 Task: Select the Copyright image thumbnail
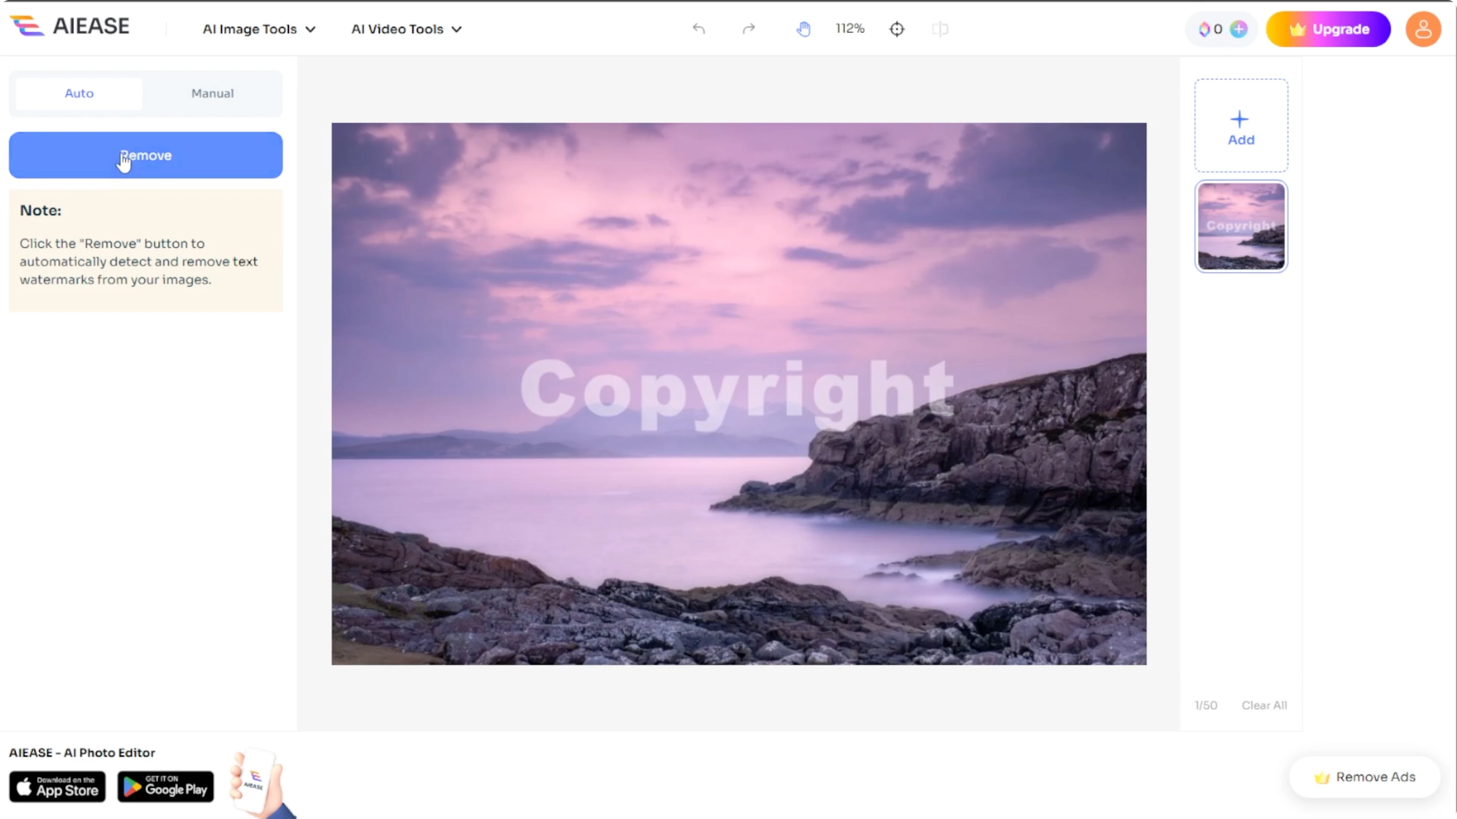[1242, 226]
